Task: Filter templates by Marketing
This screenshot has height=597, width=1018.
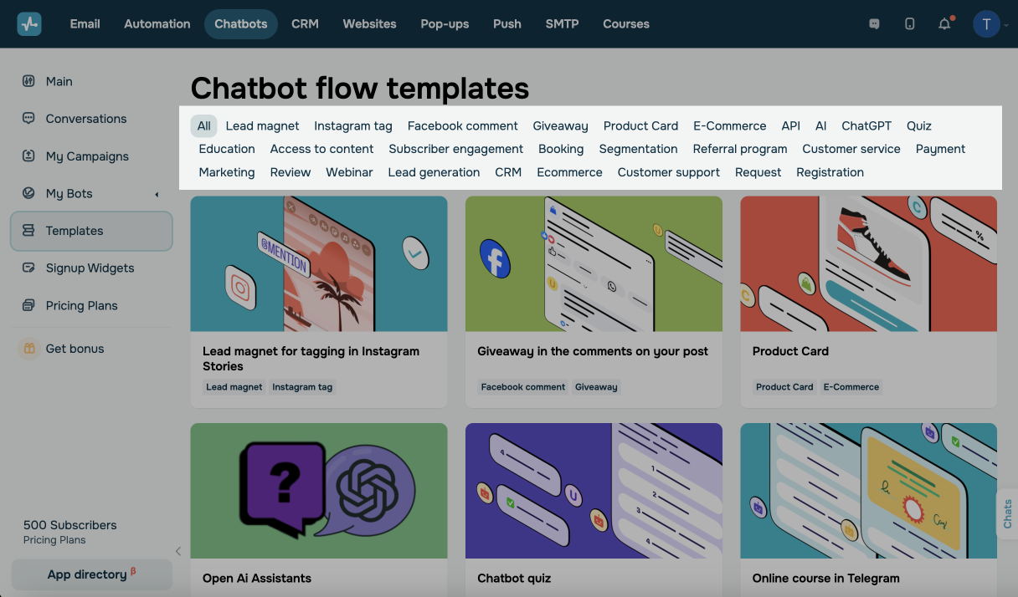Action: [227, 172]
